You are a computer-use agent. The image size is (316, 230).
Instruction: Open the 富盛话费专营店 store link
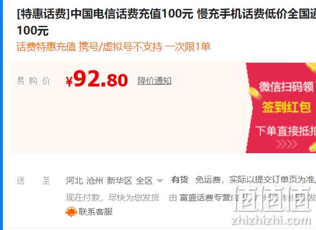coord(210,197)
